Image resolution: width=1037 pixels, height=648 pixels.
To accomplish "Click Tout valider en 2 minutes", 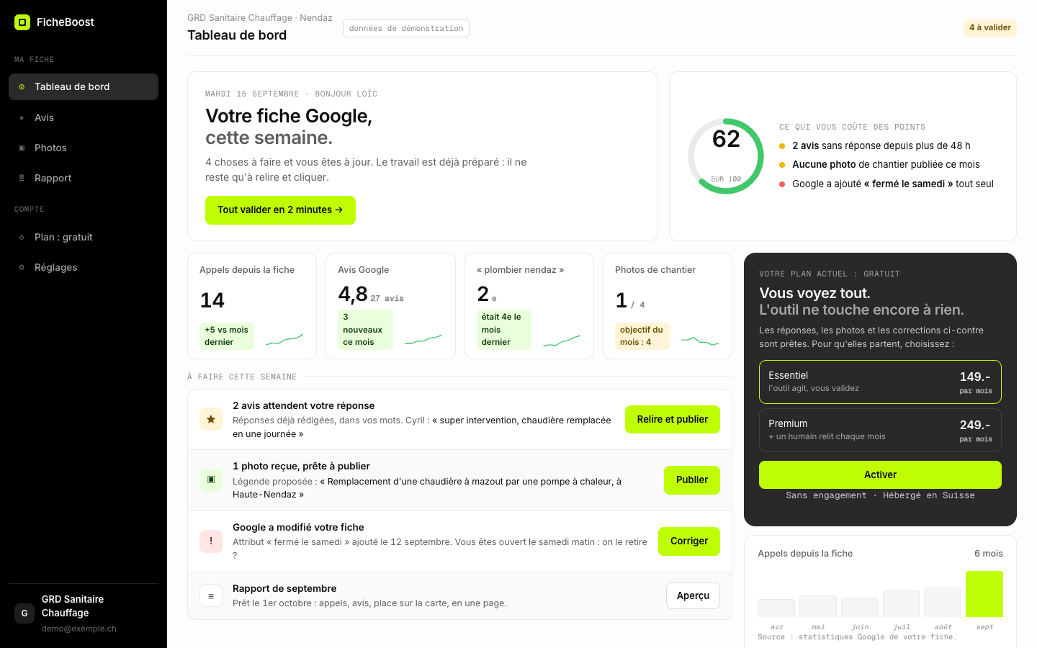I will (280, 210).
